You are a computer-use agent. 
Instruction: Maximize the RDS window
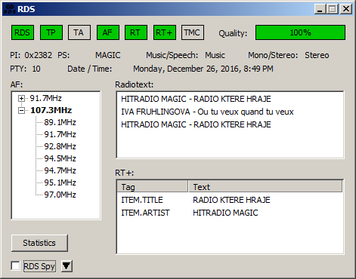(x=333, y=9)
